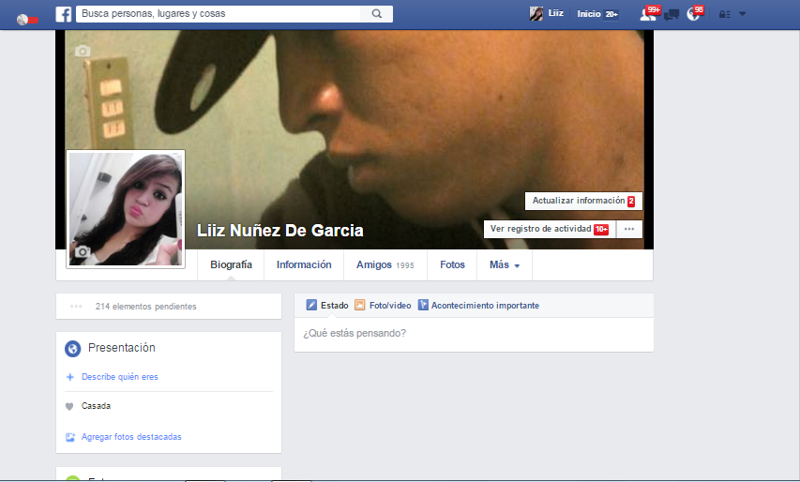Click the Liiz profile name link in top bar

pyautogui.click(x=555, y=13)
